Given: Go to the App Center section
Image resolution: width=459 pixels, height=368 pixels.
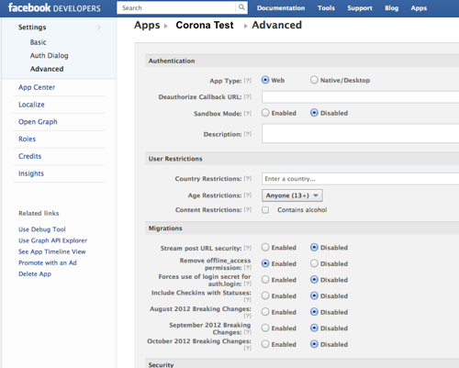Looking at the screenshot, I should coord(37,87).
